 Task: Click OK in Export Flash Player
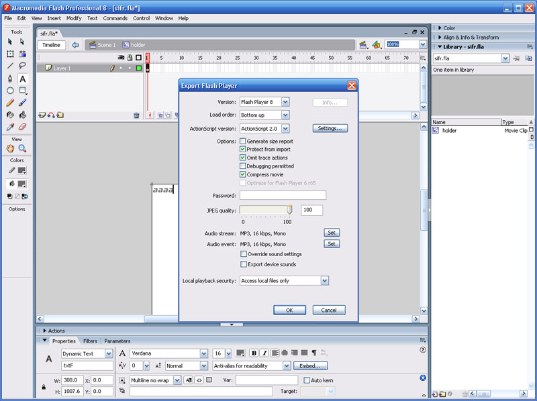click(x=289, y=310)
